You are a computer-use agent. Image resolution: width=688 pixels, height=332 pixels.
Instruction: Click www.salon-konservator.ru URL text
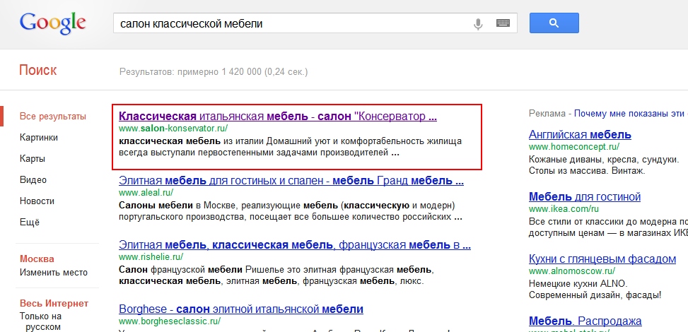pos(173,129)
